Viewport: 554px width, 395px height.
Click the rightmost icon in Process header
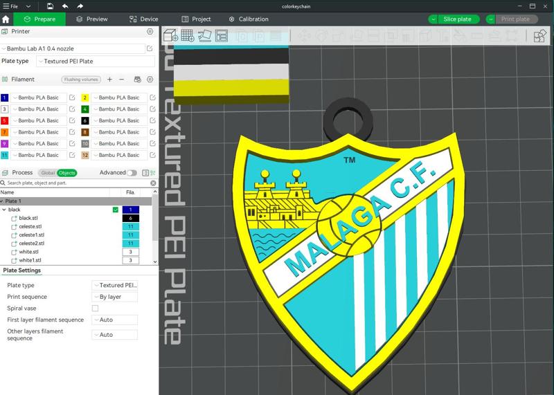tap(153, 173)
